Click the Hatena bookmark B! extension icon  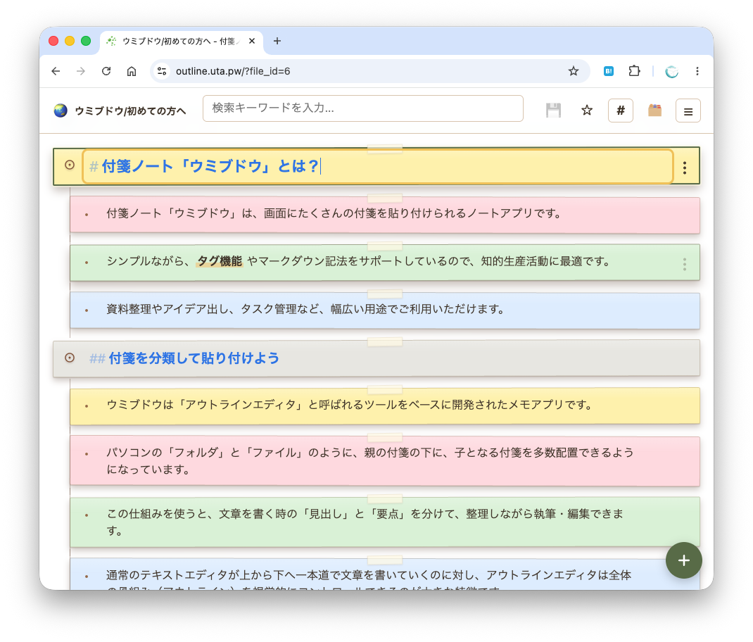[x=609, y=71]
